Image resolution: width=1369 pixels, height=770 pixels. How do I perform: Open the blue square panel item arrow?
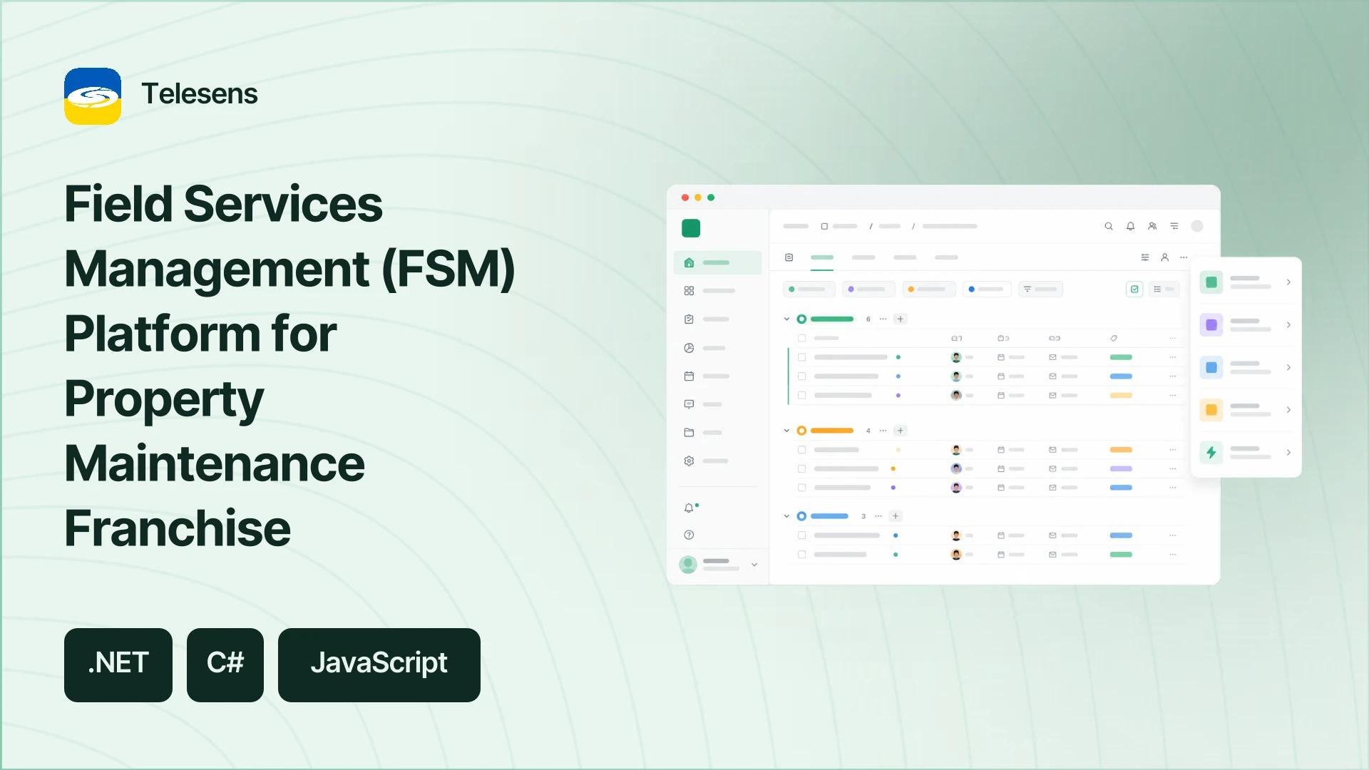pos(1288,367)
